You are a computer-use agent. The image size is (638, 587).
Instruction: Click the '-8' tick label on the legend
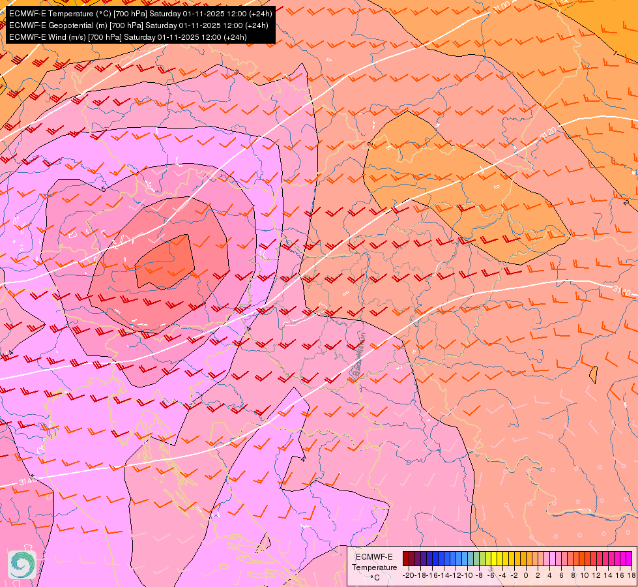tap(479, 575)
